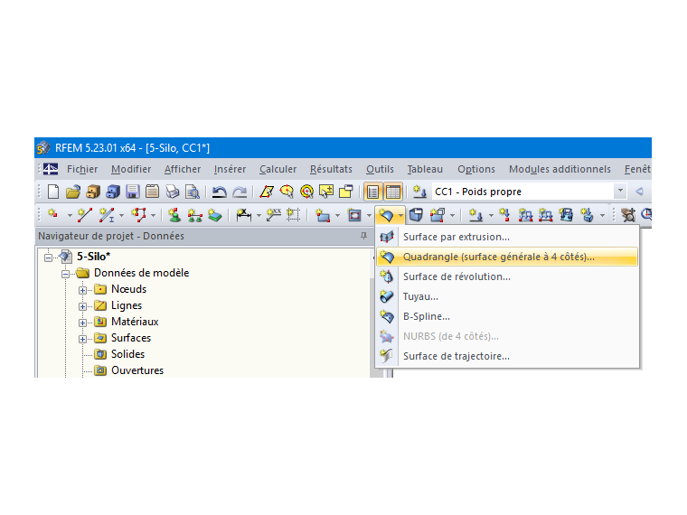Screen dimensions: 687x515
Task: Open the dimension tool dropdown arrow
Action: [x=259, y=215]
